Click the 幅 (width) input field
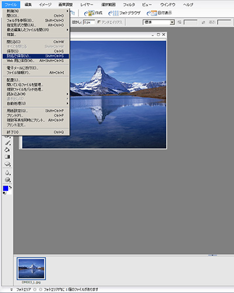234x293 pixels. 191,22
